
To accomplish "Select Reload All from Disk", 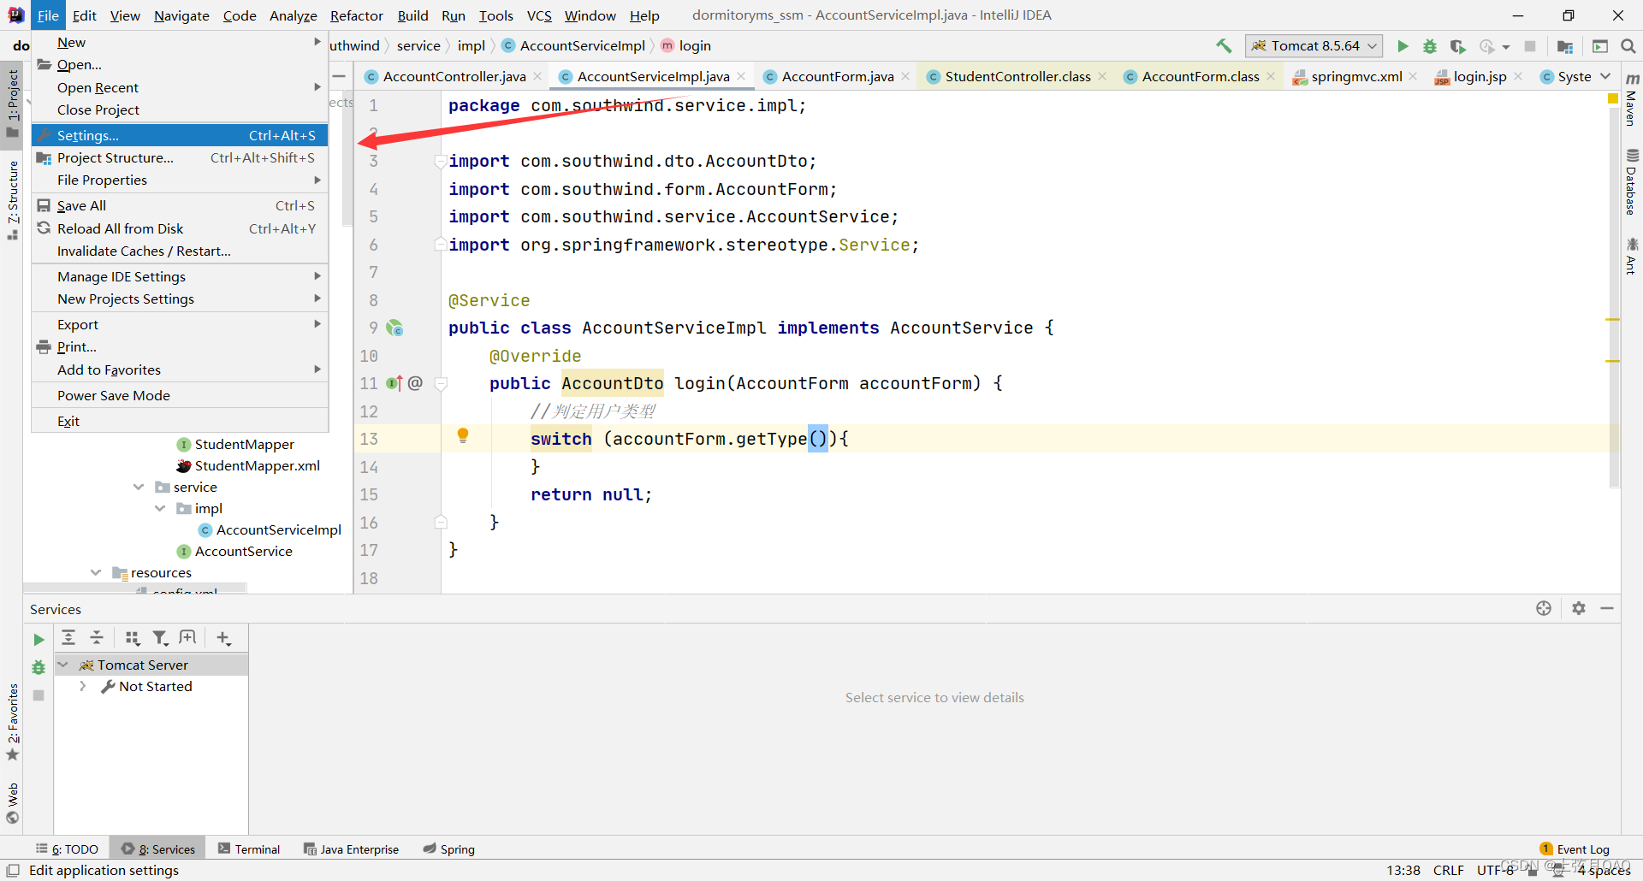I will (x=180, y=228).
